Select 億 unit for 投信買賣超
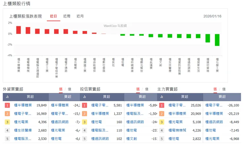 [x=147, y=89]
